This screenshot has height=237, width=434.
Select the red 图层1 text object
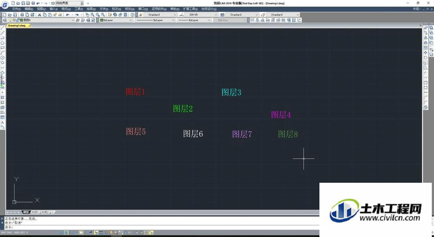[135, 92]
